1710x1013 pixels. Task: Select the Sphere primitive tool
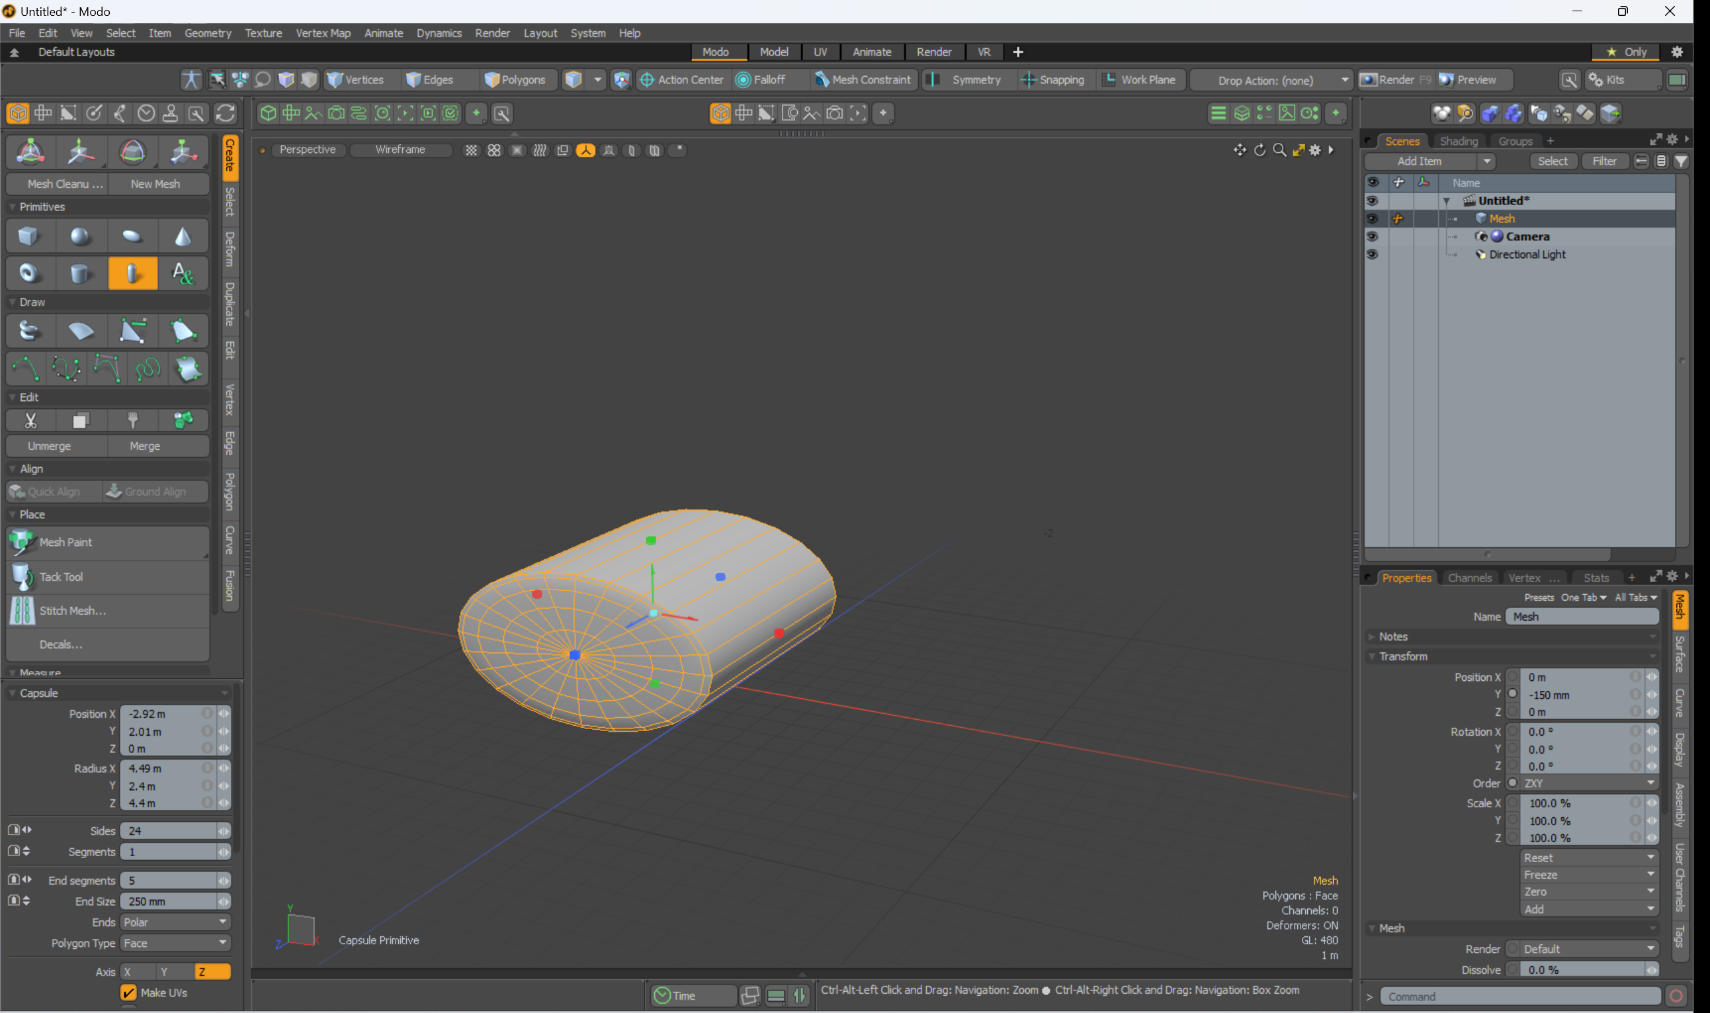pyautogui.click(x=81, y=237)
